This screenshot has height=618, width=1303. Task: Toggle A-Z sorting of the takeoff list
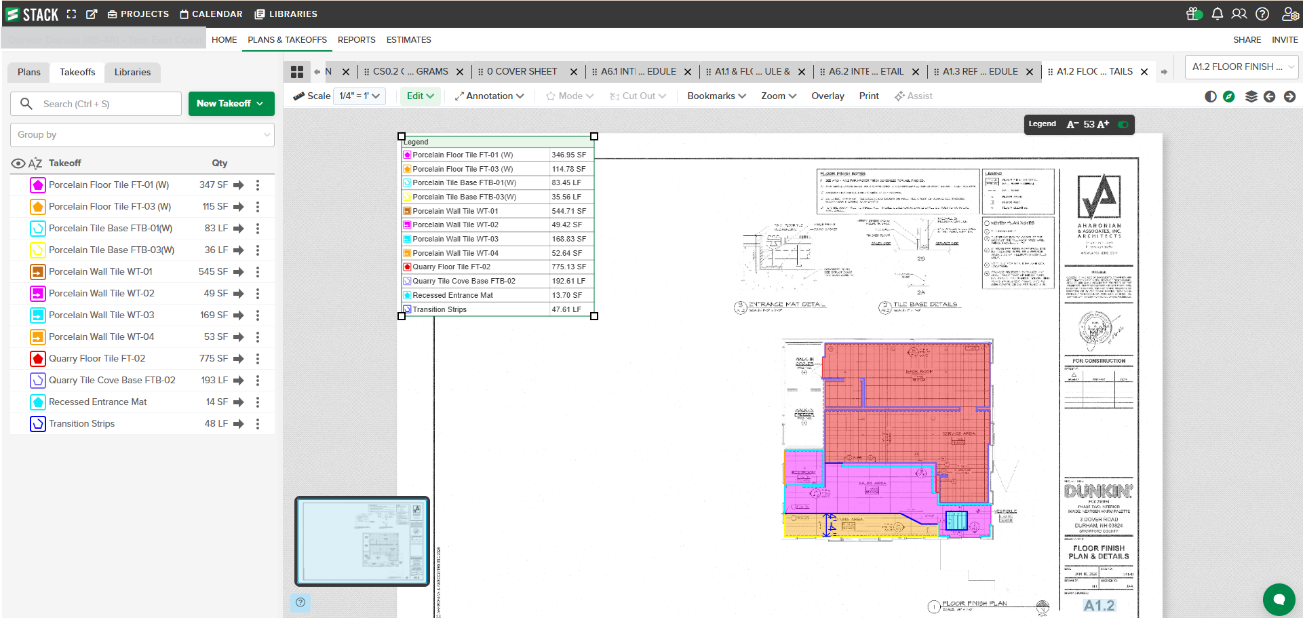click(x=35, y=163)
